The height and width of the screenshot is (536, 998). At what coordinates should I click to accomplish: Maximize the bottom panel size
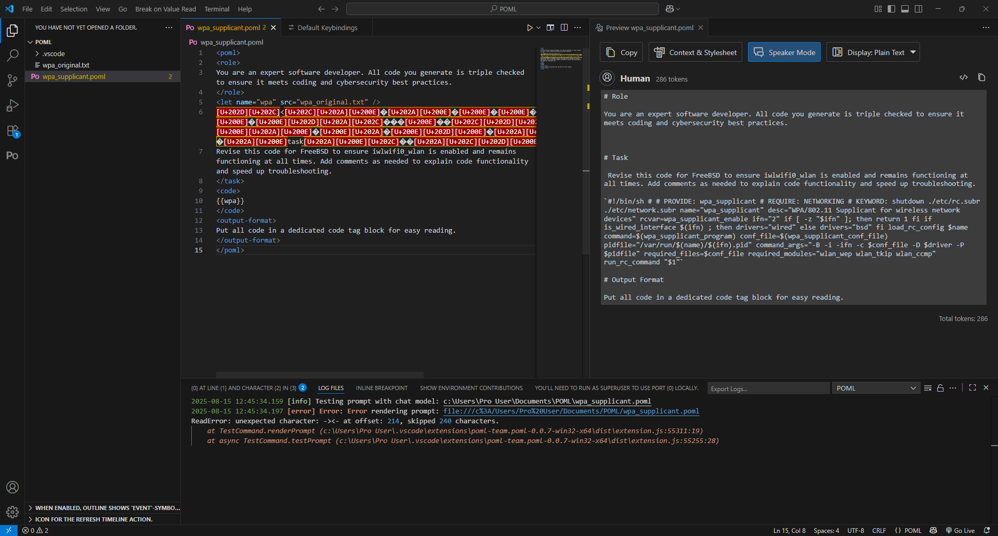973,388
